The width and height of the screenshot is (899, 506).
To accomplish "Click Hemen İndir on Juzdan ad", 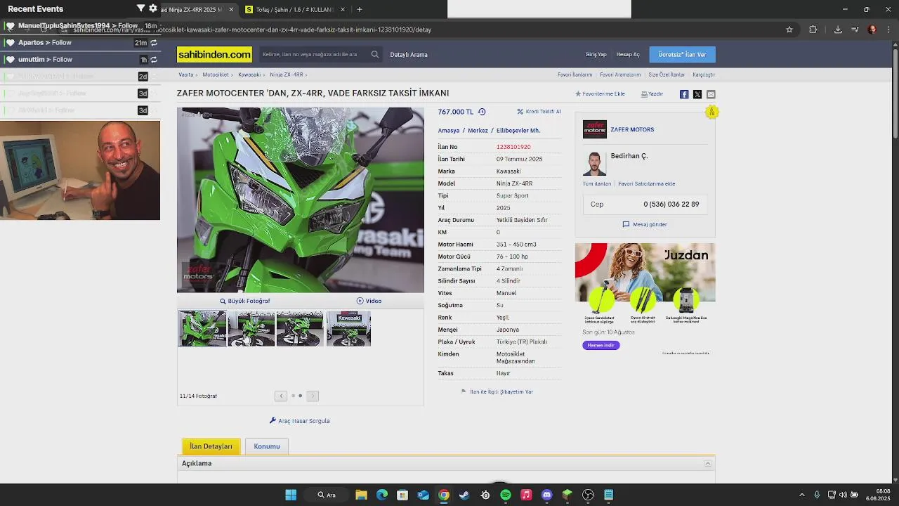I will tap(601, 345).
